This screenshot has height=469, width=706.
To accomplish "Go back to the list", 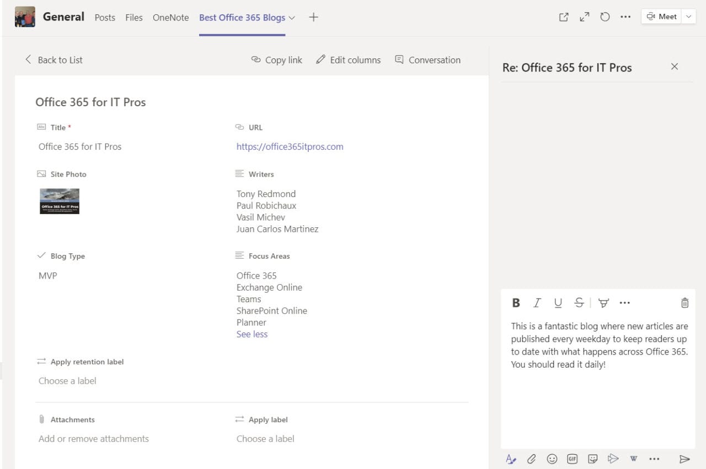I will click(x=54, y=60).
